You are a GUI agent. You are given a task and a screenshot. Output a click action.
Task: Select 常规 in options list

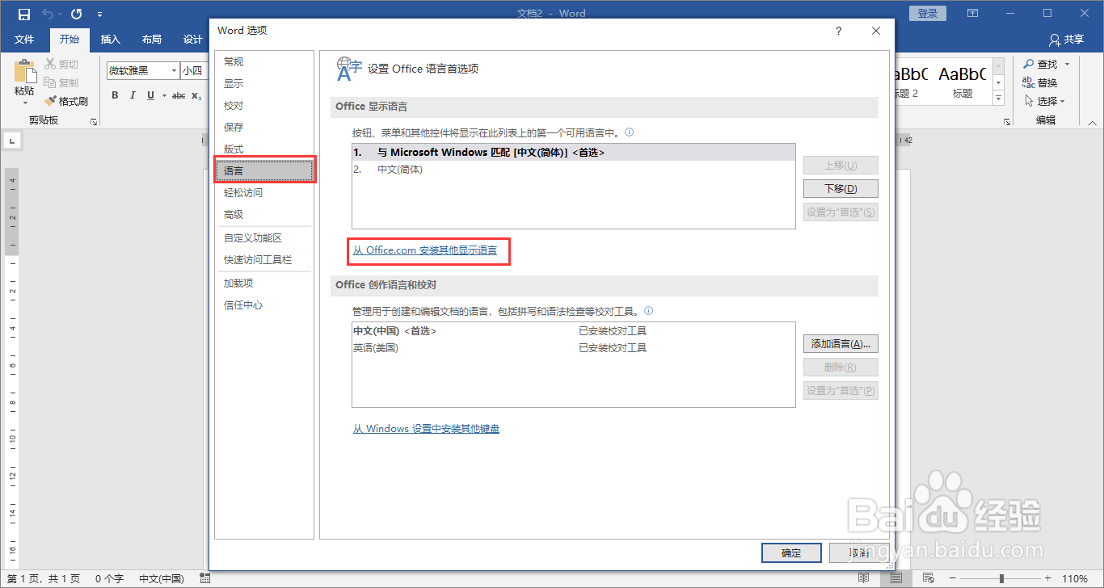pos(263,62)
